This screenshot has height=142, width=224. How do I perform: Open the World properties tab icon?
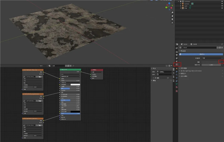177,64
